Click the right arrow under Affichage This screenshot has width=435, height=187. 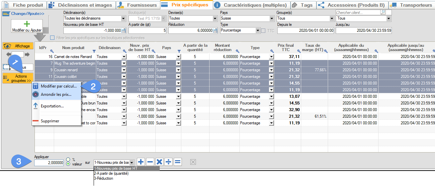click(27, 54)
